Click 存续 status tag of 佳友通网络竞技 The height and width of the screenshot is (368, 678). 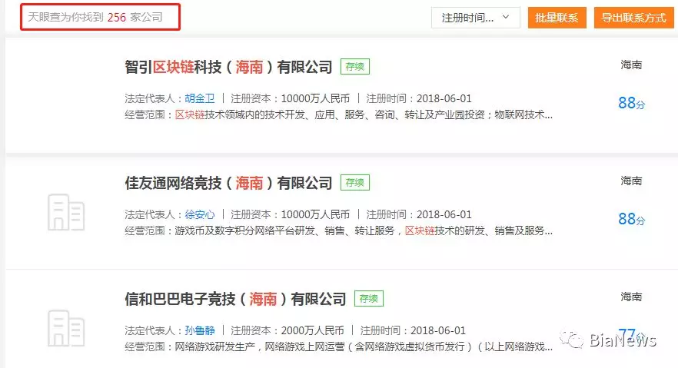pos(355,182)
